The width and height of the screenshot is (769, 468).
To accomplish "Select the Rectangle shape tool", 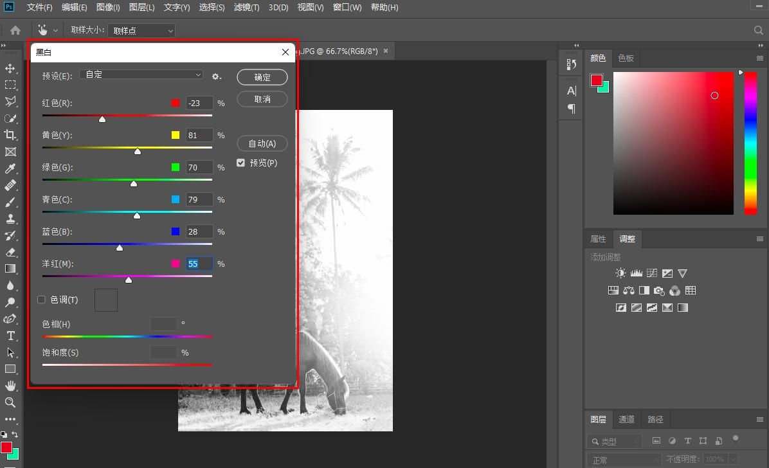I will coord(10,369).
